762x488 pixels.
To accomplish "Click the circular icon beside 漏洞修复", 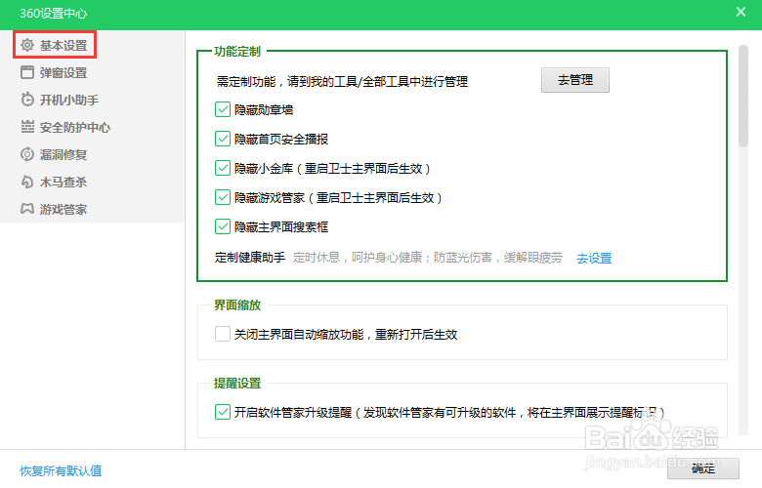I will coord(27,154).
